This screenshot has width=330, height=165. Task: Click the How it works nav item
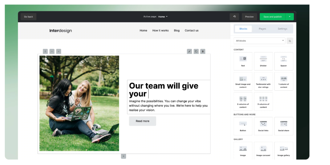[160, 31]
